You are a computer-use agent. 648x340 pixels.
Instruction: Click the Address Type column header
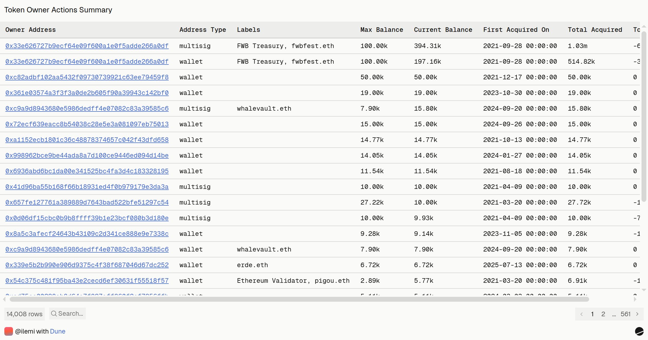tap(203, 30)
